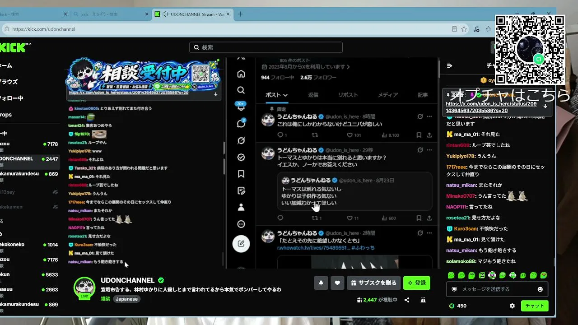Open Profile icon in the X sidebar
This screenshot has width=578, height=325.
[x=241, y=207]
